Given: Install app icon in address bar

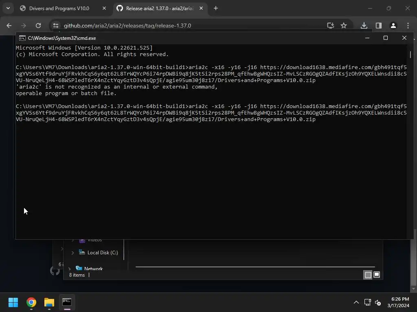Looking at the screenshot, I should click(331, 26).
